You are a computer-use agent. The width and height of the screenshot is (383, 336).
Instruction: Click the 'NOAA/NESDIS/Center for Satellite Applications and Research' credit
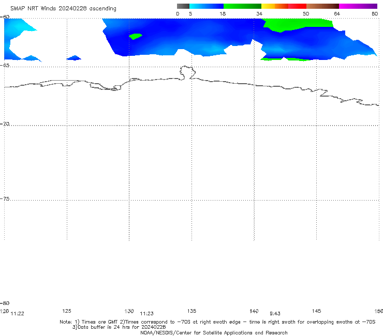214,333
